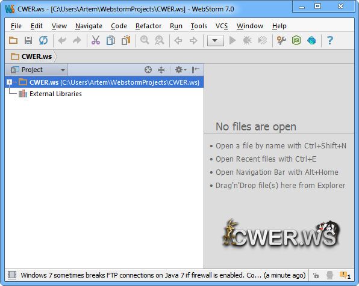Click Run with Coverage icon
This screenshot has width=359, height=286.
click(x=263, y=41)
